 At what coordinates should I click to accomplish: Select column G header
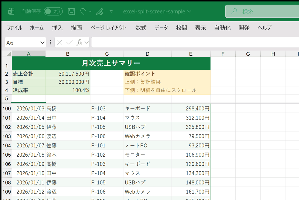pos(248,54)
